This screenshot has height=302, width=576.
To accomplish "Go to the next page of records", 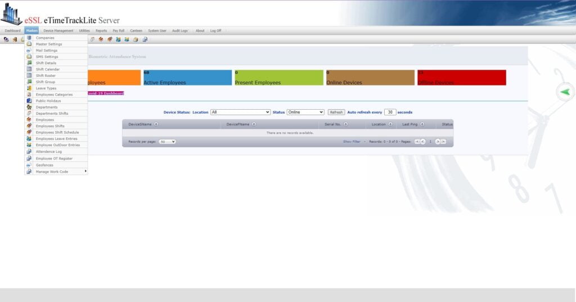I will pos(438,142).
